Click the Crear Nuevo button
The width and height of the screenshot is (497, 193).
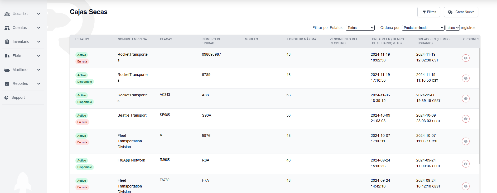(461, 12)
